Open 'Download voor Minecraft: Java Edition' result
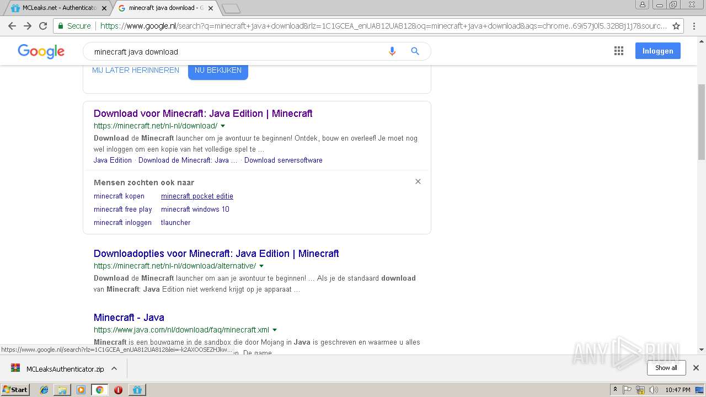This screenshot has height=397, width=706. coord(203,114)
